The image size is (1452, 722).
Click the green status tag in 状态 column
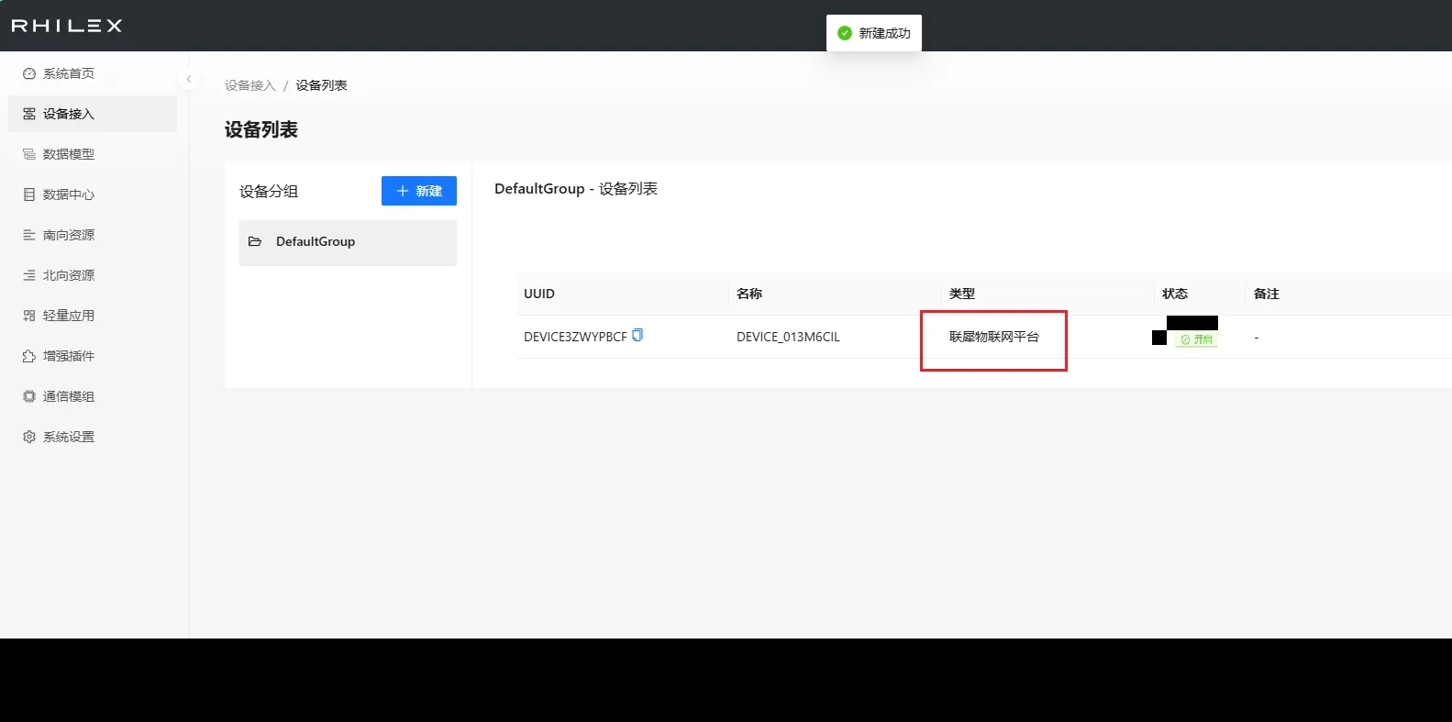pyautogui.click(x=1196, y=339)
